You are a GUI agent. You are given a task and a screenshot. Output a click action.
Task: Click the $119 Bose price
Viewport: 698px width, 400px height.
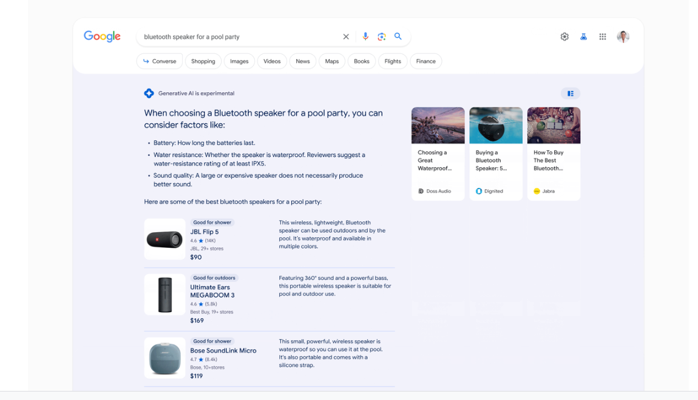196,376
